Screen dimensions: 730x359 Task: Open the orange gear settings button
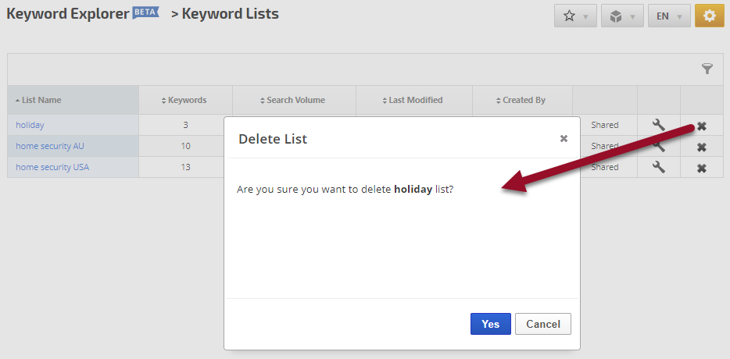point(709,16)
